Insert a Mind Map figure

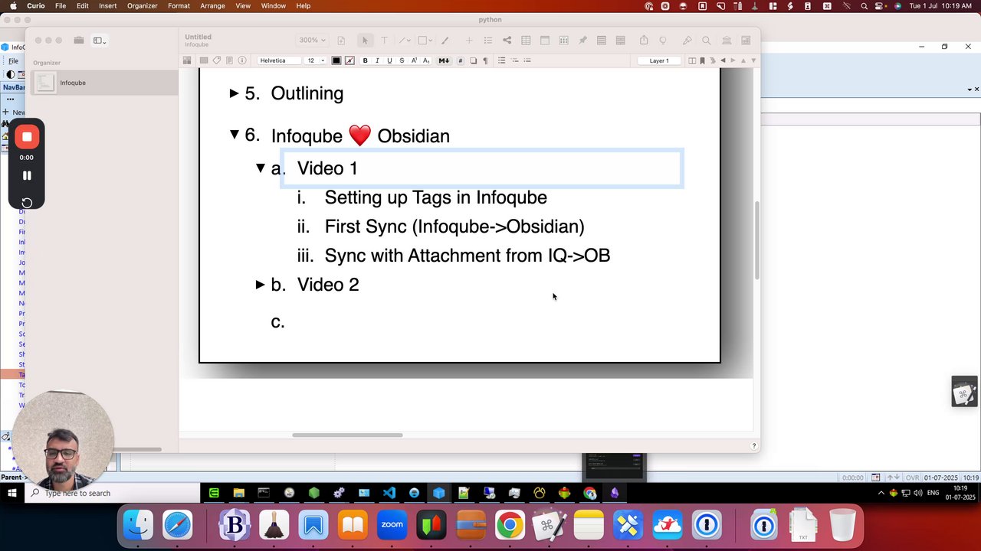[x=507, y=40]
